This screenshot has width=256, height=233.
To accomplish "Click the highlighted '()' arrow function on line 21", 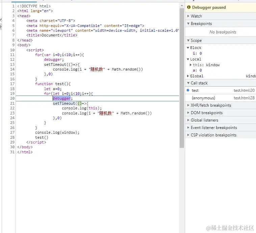I will [x=79, y=103].
